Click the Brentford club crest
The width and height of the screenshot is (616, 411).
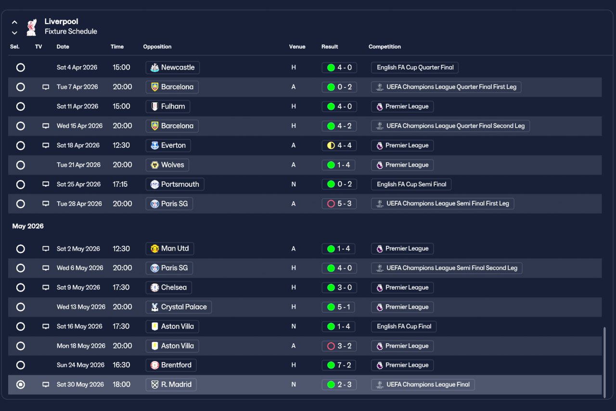tap(154, 365)
